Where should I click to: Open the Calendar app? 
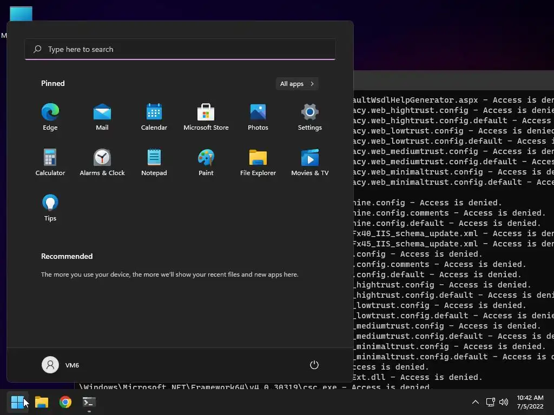pyautogui.click(x=154, y=117)
